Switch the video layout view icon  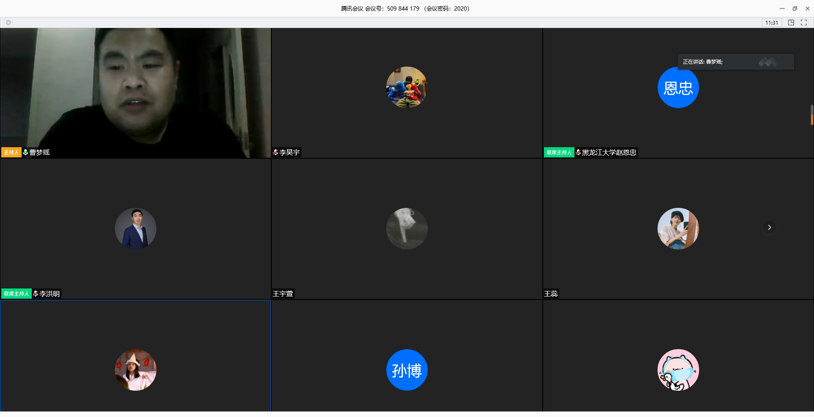click(x=791, y=22)
